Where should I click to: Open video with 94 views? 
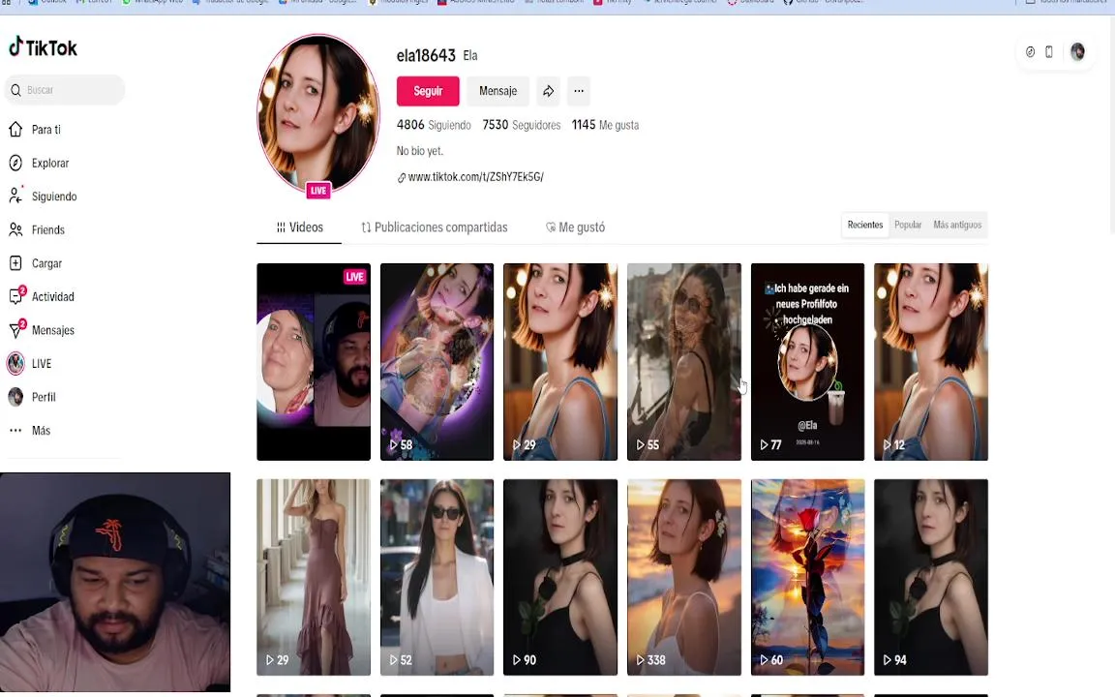pos(931,577)
